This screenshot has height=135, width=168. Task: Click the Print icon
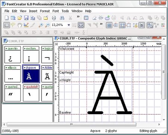(x=54, y=18)
